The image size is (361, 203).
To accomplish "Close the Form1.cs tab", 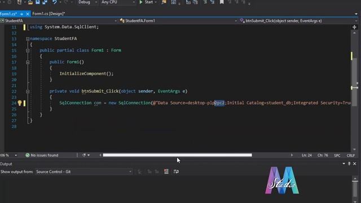I will 28,14.
